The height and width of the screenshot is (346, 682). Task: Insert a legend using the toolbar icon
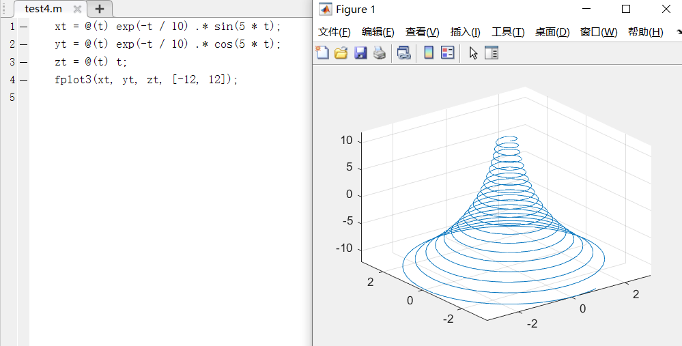[x=448, y=53]
